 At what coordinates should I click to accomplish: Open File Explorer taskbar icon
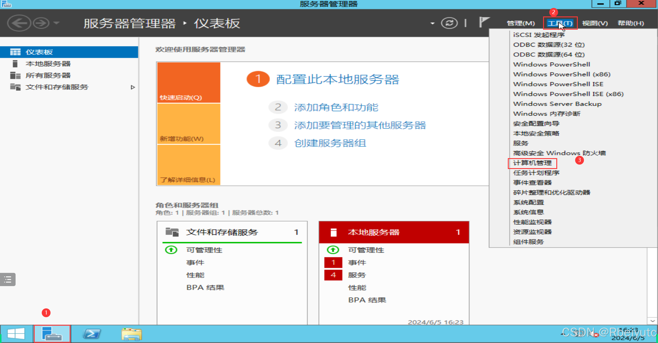pyautogui.click(x=131, y=334)
